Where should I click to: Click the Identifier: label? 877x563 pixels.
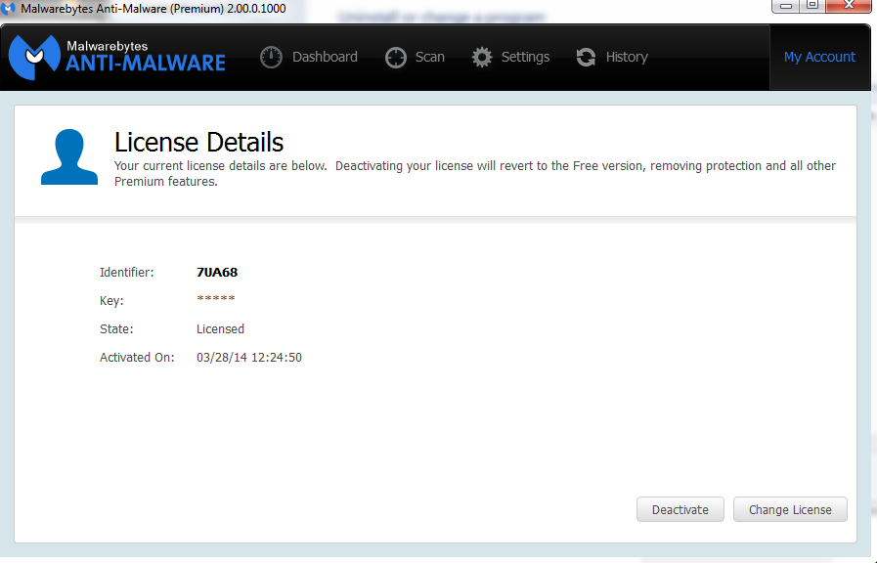pyautogui.click(x=127, y=273)
